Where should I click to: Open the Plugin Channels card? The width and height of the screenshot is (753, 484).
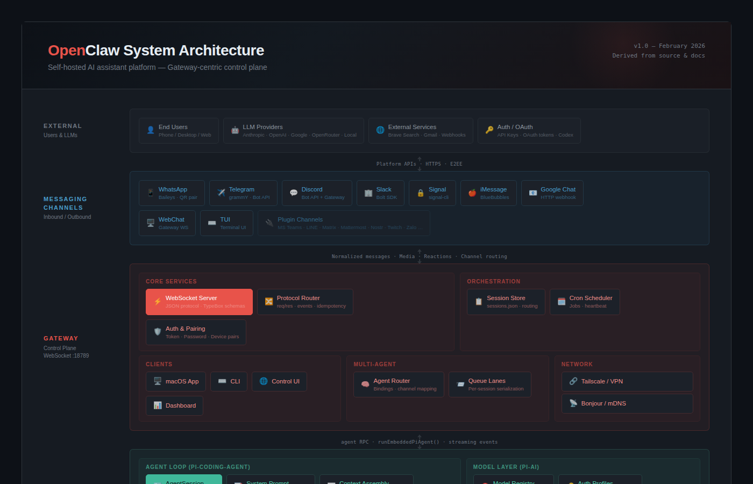coord(344,223)
